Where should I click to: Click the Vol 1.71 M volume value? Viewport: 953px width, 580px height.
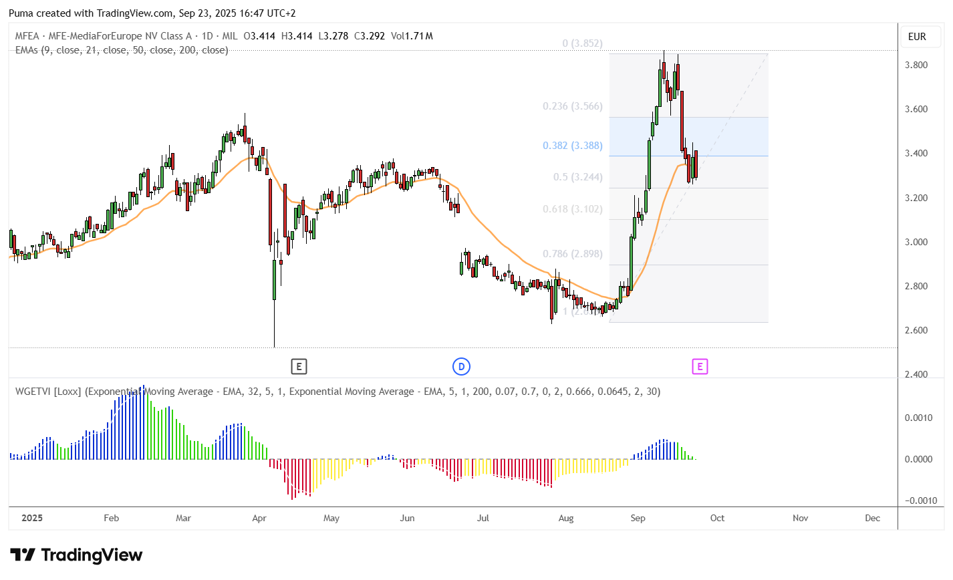pyautogui.click(x=412, y=36)
